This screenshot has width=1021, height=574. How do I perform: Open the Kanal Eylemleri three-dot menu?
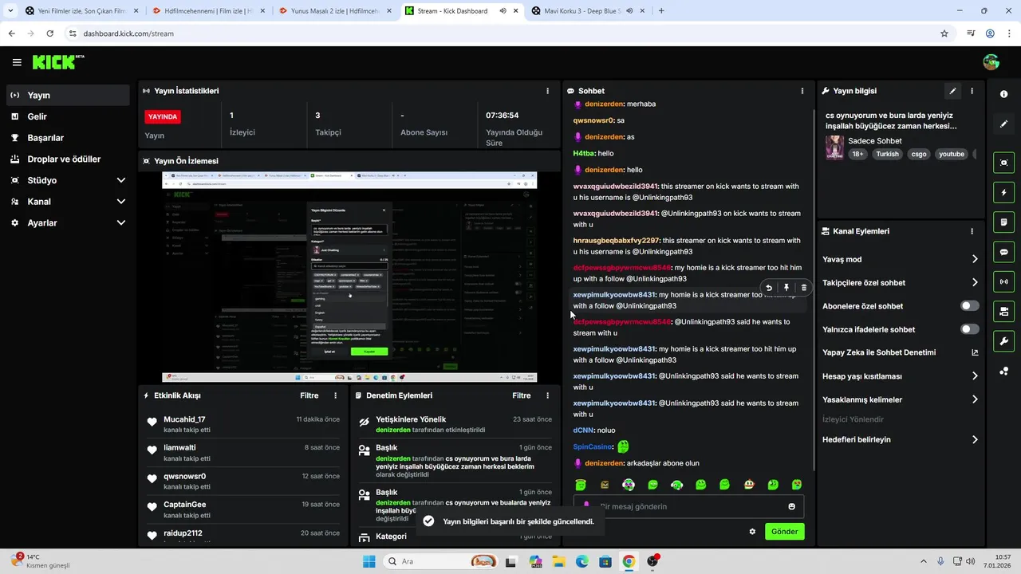972,231
